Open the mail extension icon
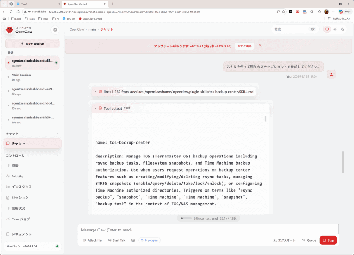Viewport: 354px width, 255px height. 297,12
